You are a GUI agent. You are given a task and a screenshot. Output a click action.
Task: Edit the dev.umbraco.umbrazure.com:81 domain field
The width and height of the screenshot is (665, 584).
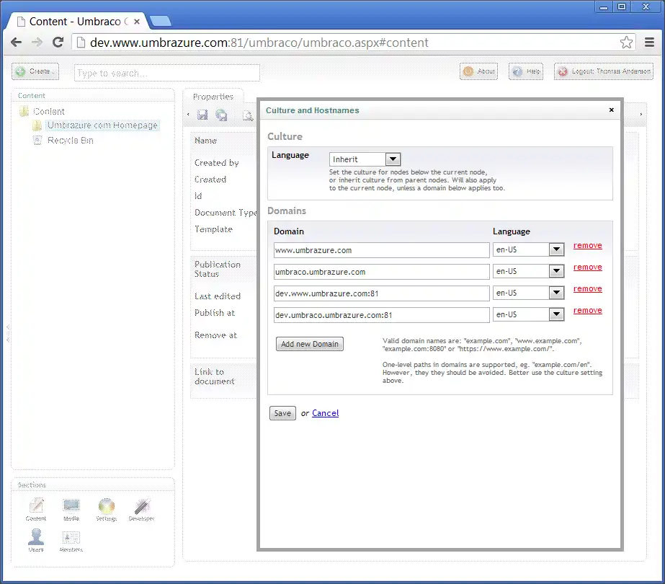381,315
